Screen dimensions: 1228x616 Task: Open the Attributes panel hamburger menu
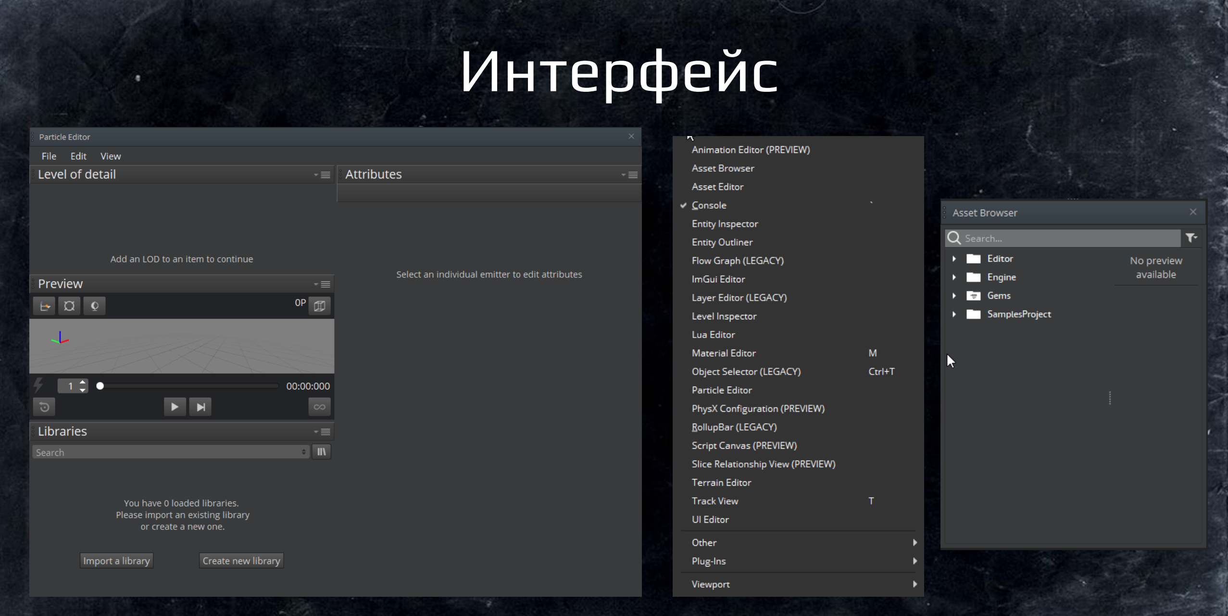633,174
